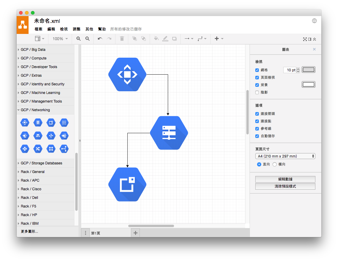
Task: Click the fullscreen icon in toolbar
Action: [305, 39]
